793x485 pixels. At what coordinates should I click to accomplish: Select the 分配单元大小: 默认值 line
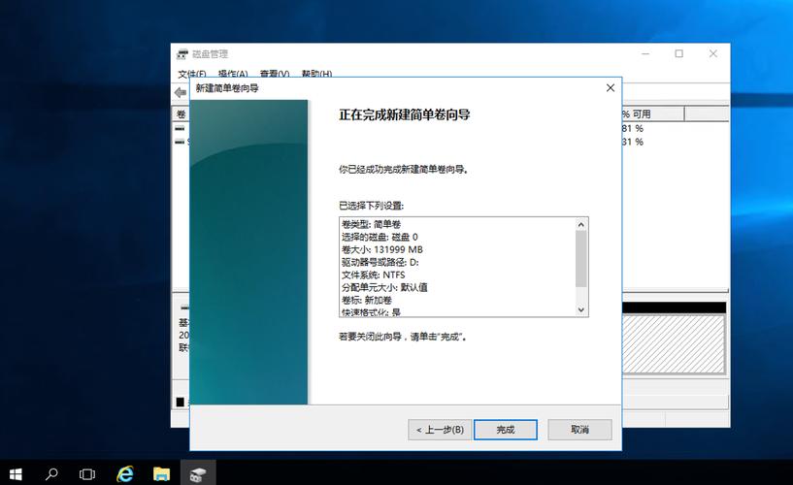click(x=384, y=287)
